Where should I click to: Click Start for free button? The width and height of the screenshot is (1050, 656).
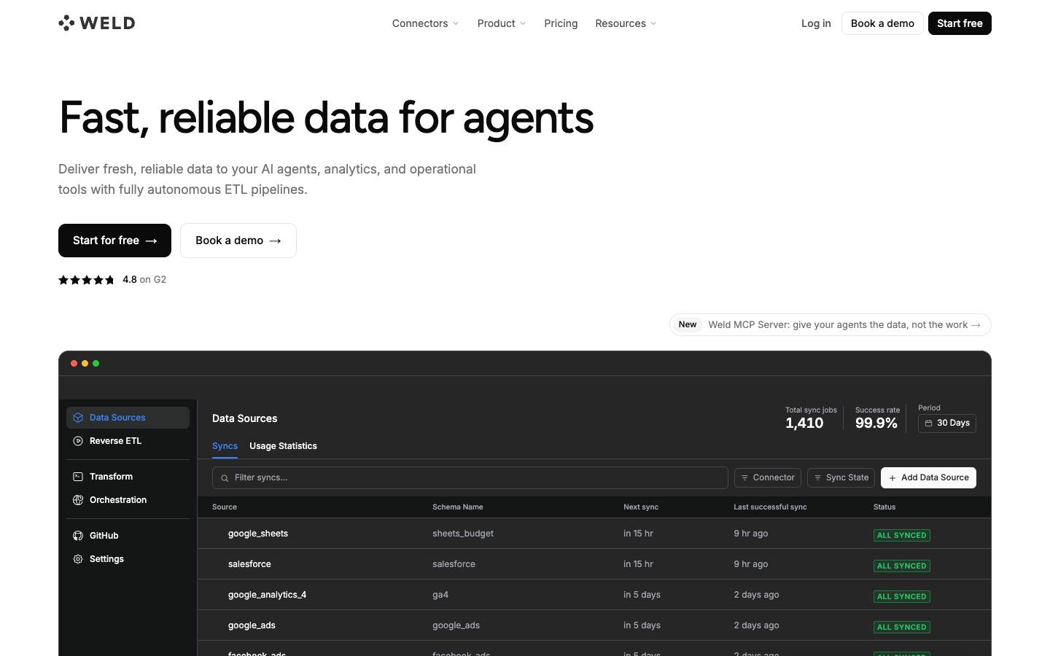(x=114, y=241)
